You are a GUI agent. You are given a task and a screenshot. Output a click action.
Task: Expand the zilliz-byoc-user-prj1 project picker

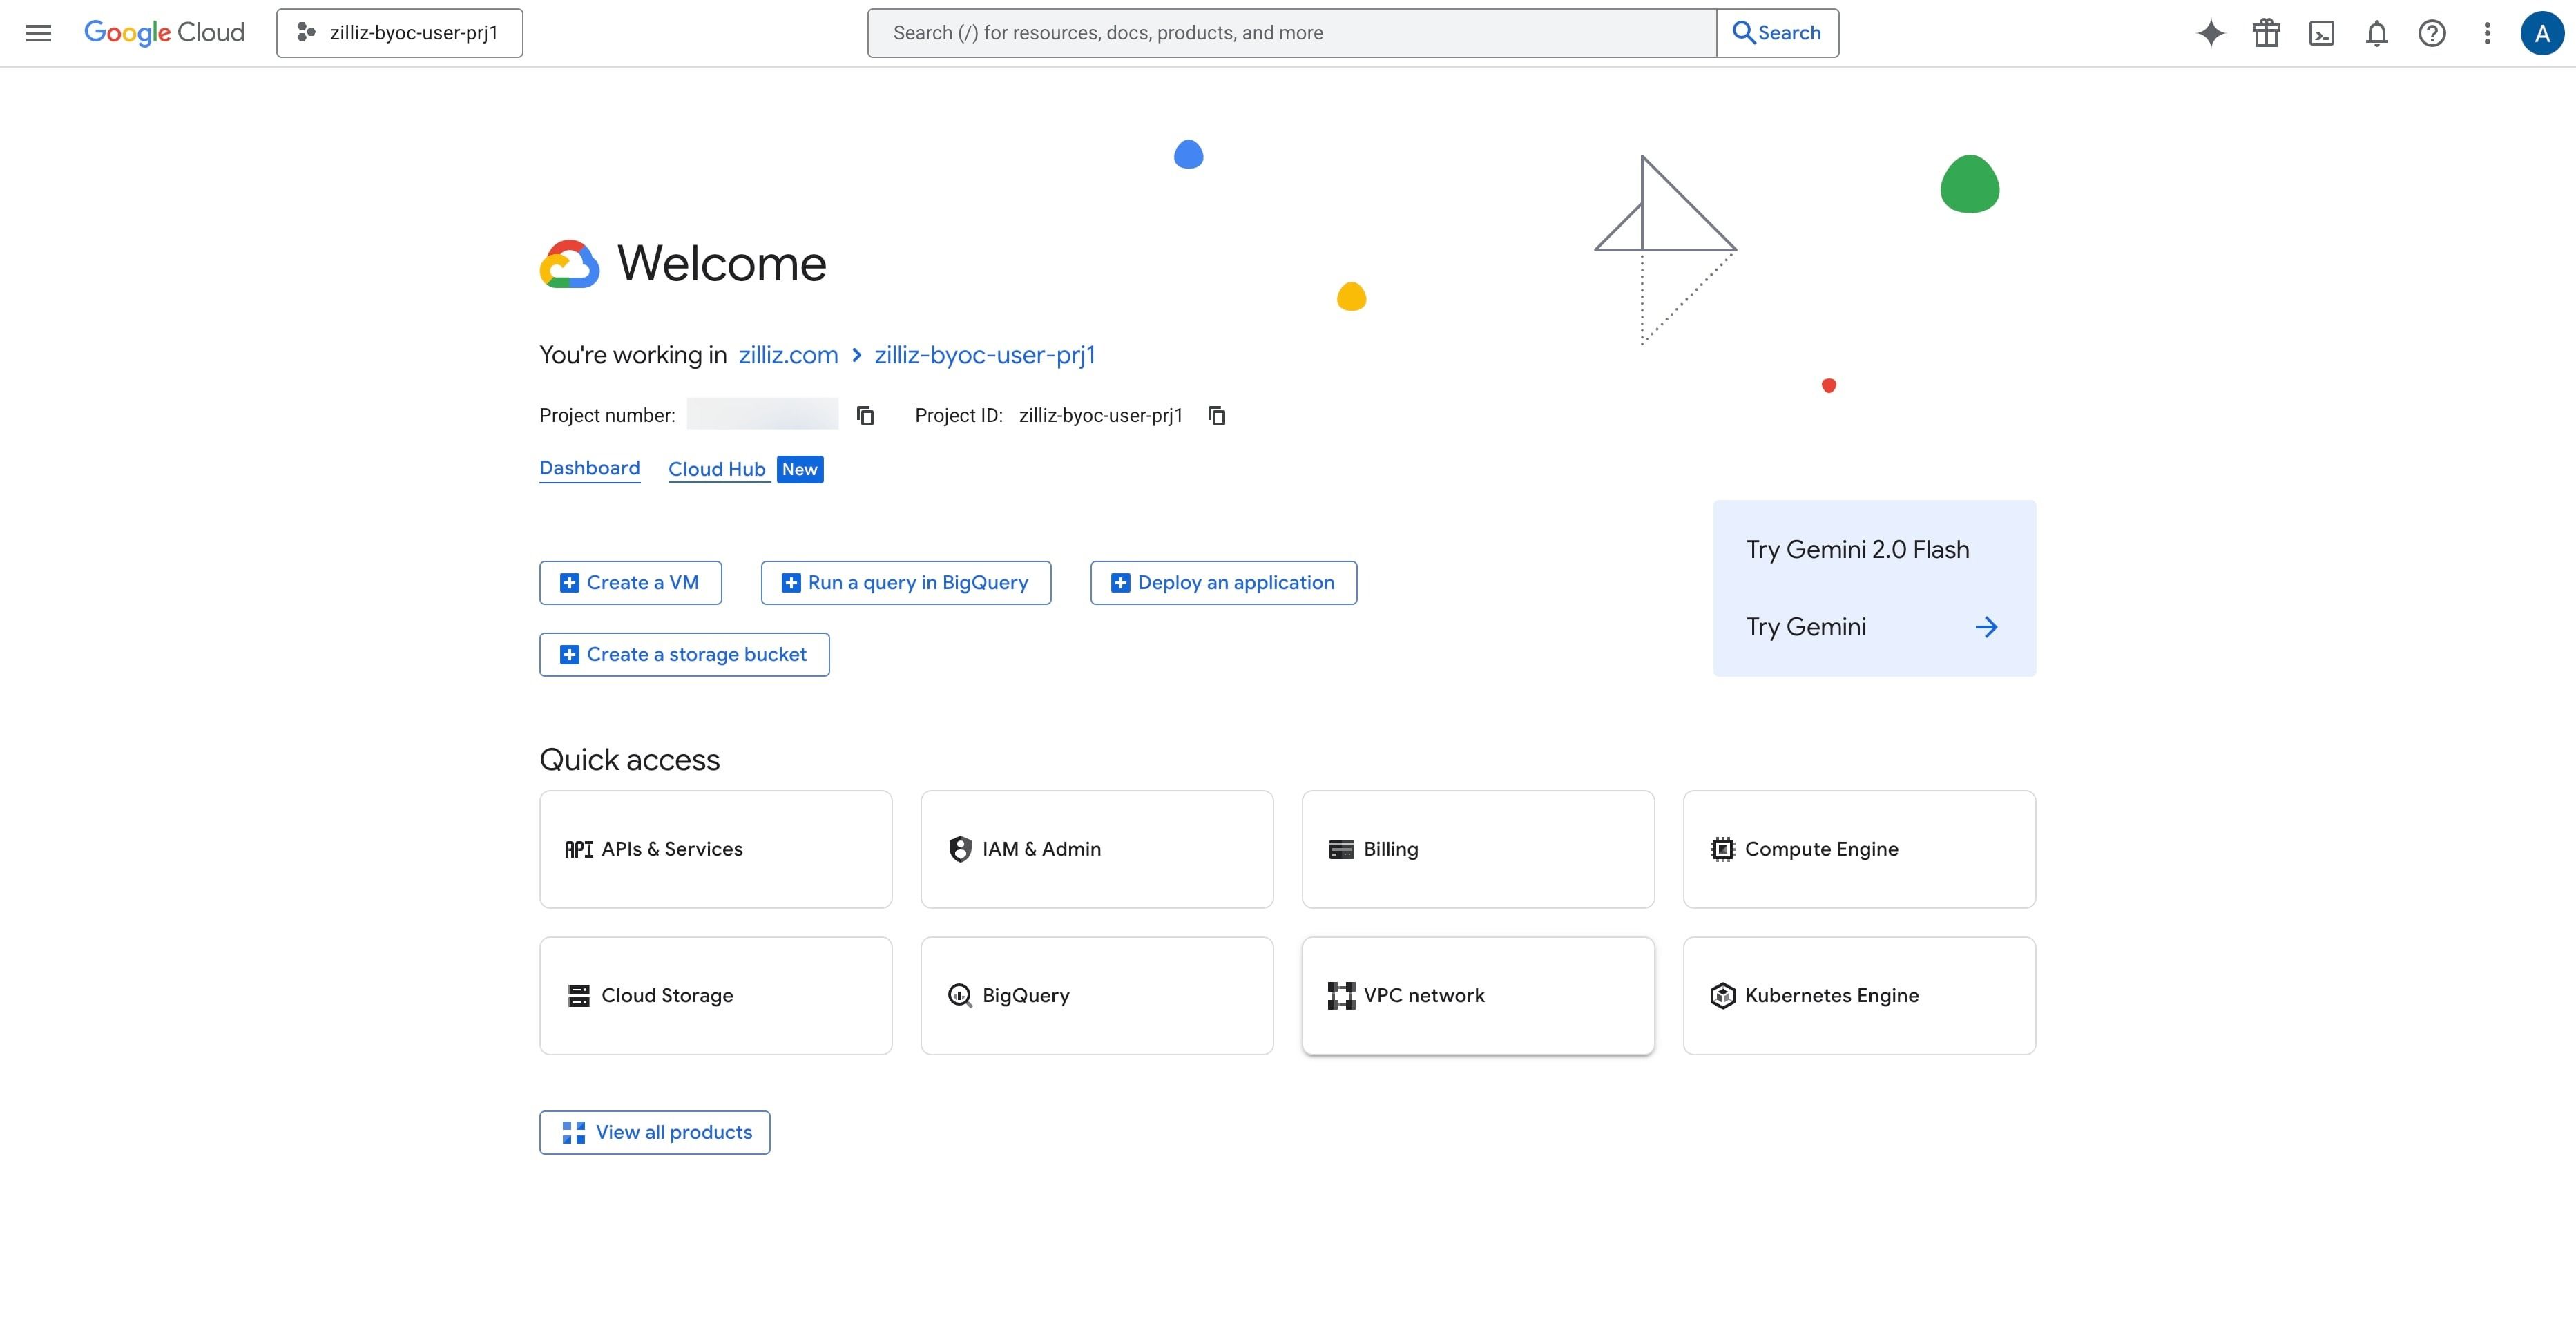(x=399, y=33)
